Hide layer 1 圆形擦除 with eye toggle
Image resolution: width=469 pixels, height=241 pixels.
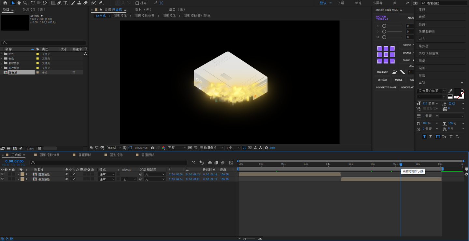click(2, 174)
